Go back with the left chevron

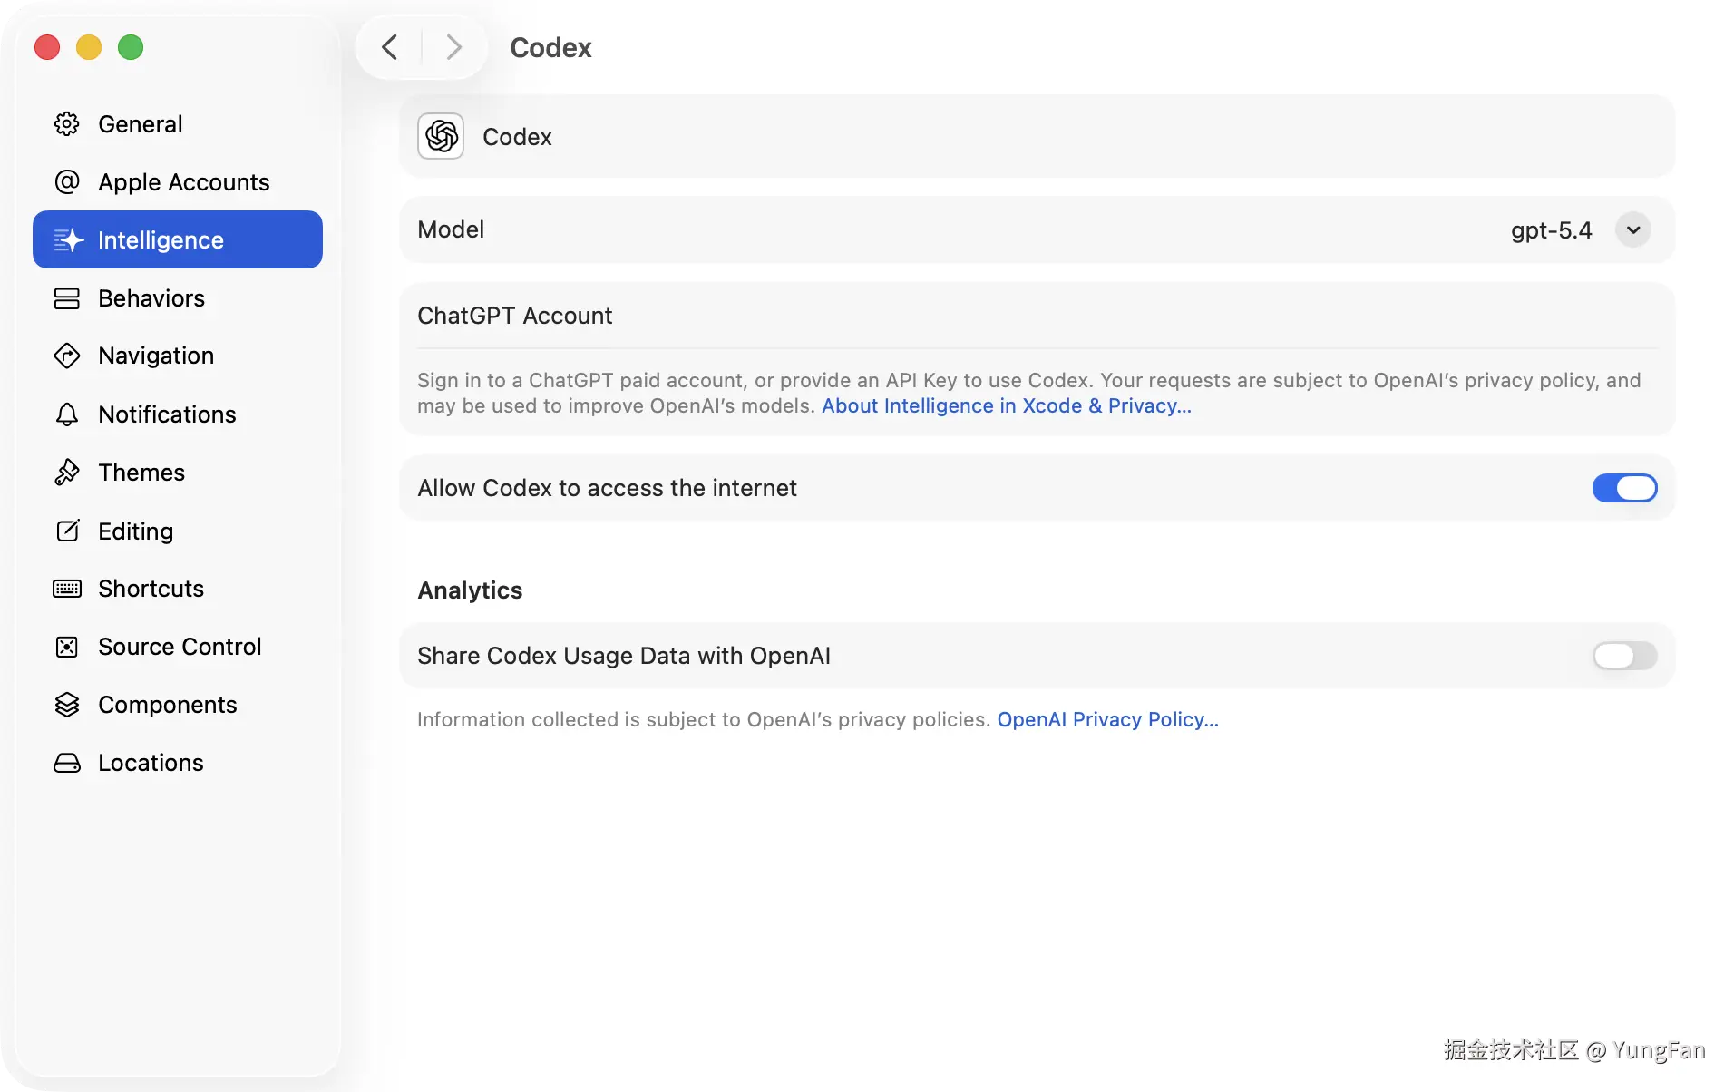coord(390,47)
